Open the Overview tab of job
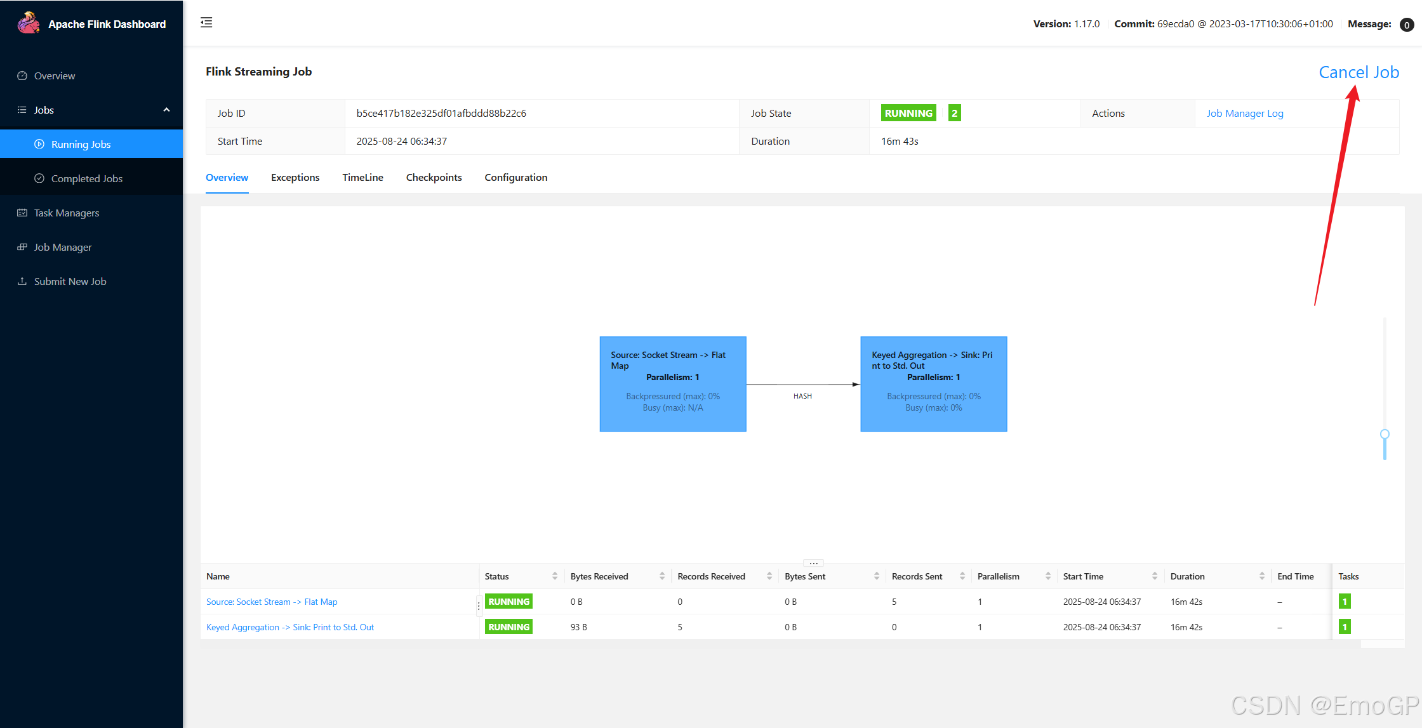The width and height of the screenshot is (1422, 728). 227,178
